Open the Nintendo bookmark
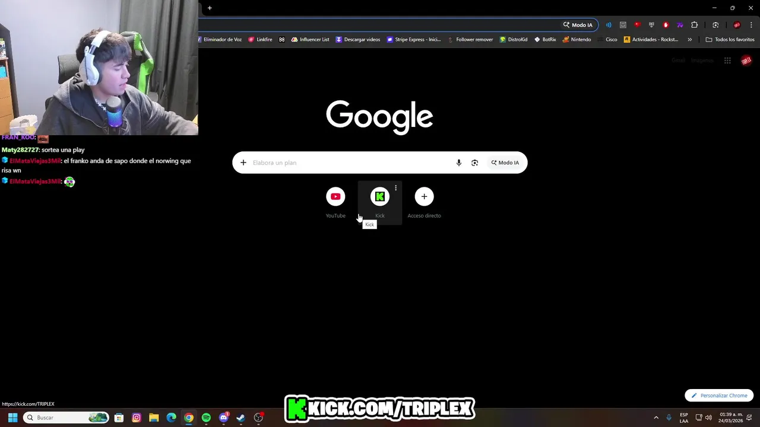The width and height of the screenshot is (760, 427). [577, 40]
